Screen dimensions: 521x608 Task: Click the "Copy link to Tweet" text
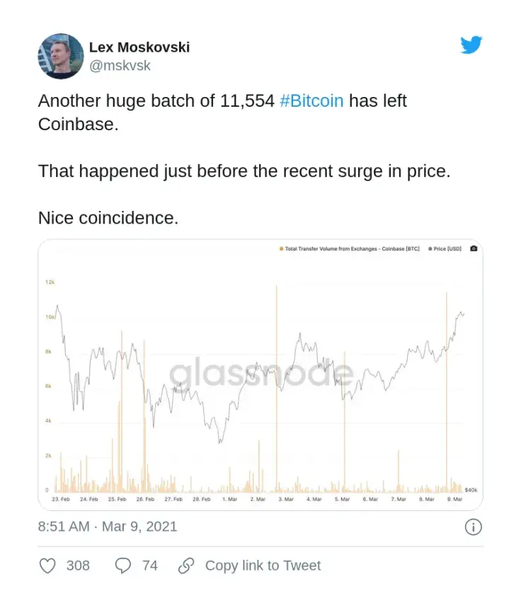[263, 566]
